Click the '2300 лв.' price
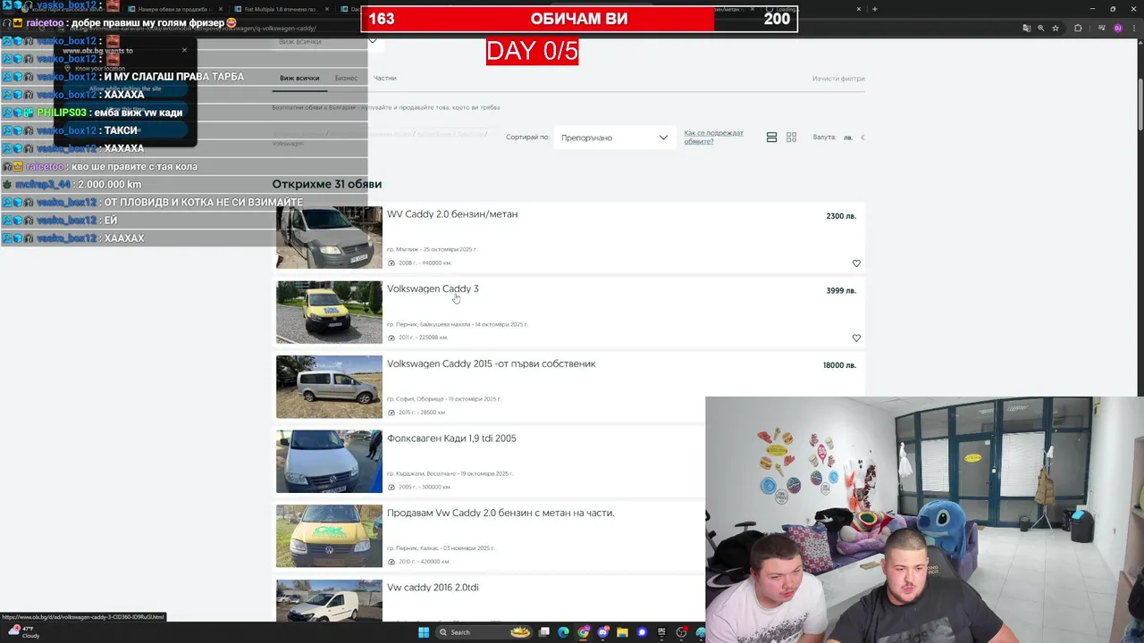 coord(841,216)
